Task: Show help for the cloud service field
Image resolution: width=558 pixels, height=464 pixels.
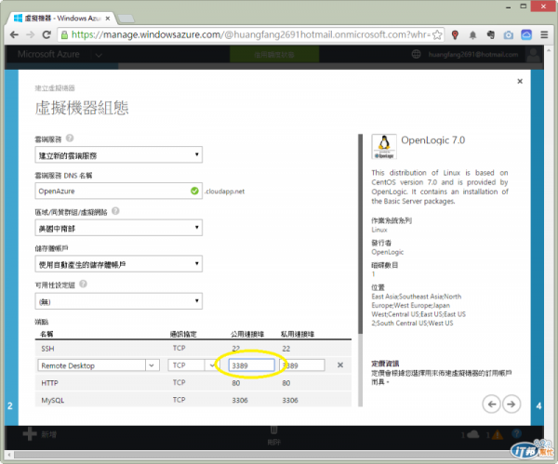Action: [x=70, y=138]
